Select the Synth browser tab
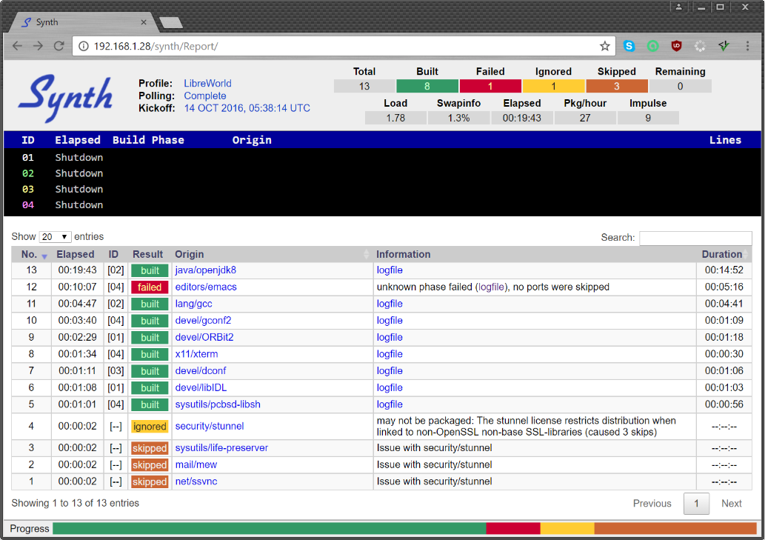This screenshot has height=540, width=765. 81,22
